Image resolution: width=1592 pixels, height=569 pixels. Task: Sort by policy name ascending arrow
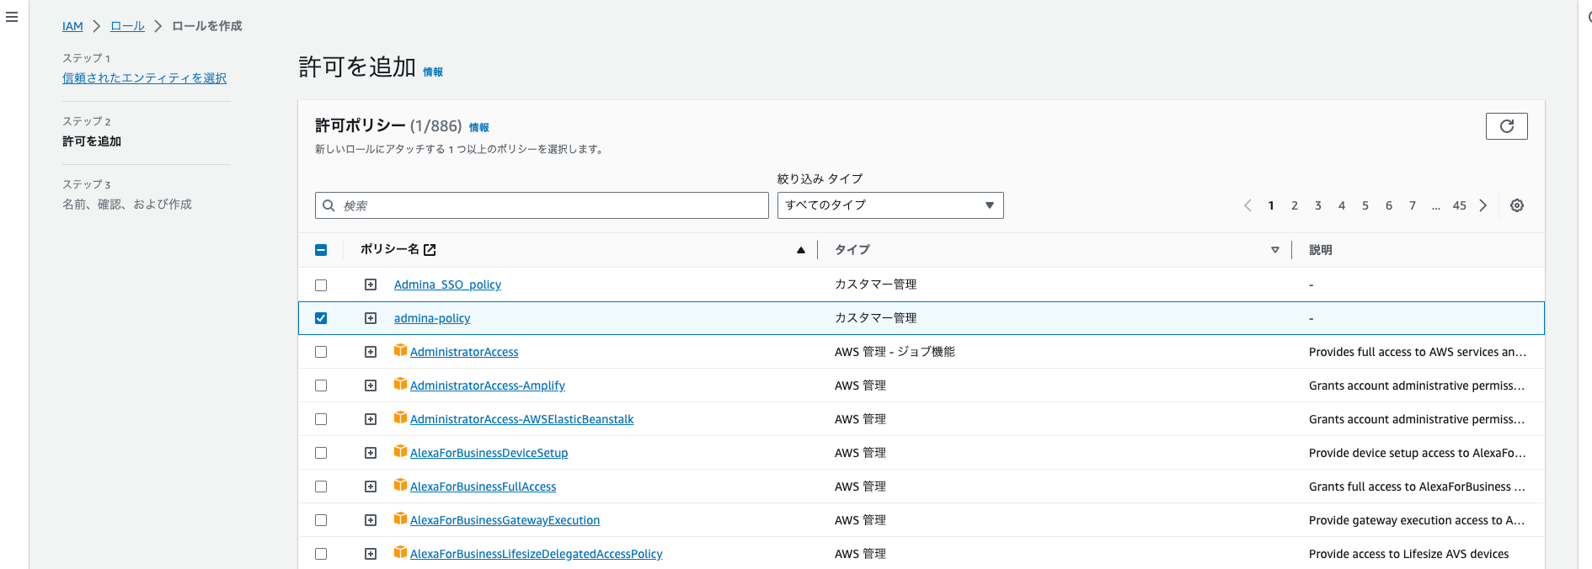tap(801, 250)
